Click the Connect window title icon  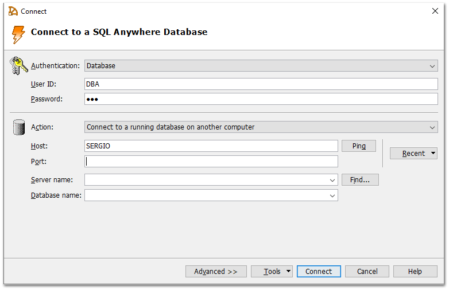pyautogui.click(x=13, y=11)
